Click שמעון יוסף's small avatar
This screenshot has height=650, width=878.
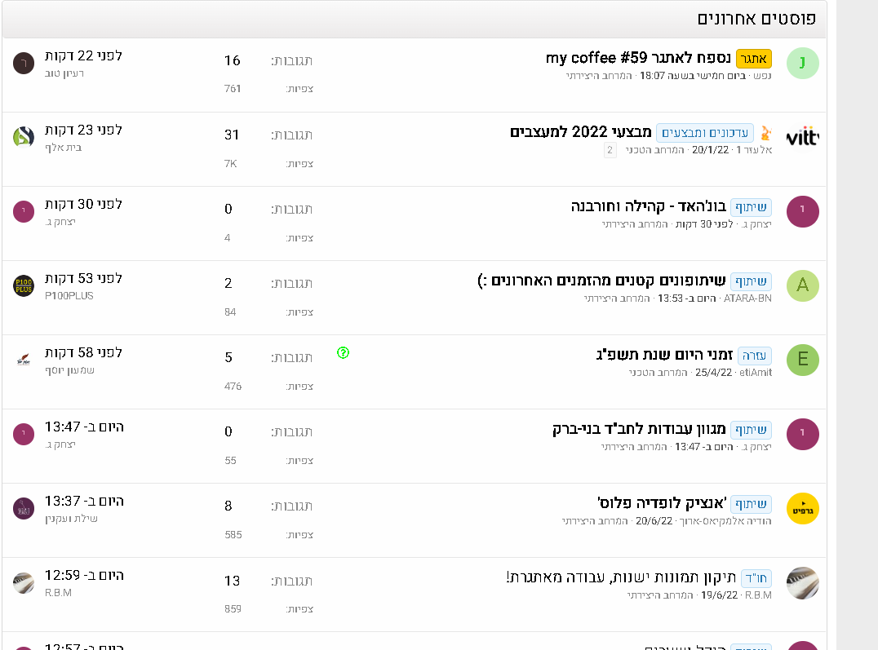point(23,359)
